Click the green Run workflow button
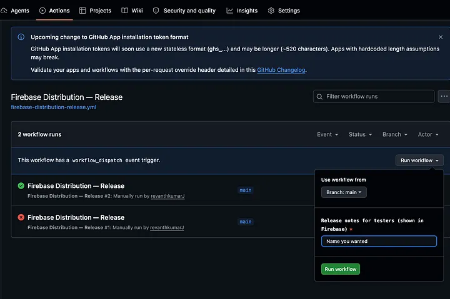Image resolution: width=450 pixels, height=299 pixels. click(x=341, y=269)
